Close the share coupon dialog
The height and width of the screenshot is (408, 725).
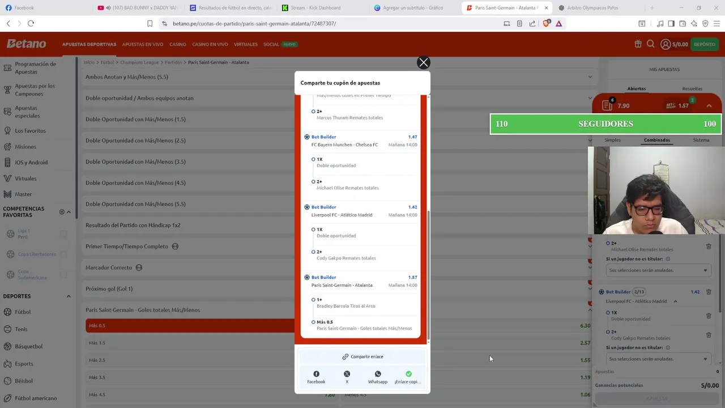coord(423,62)
